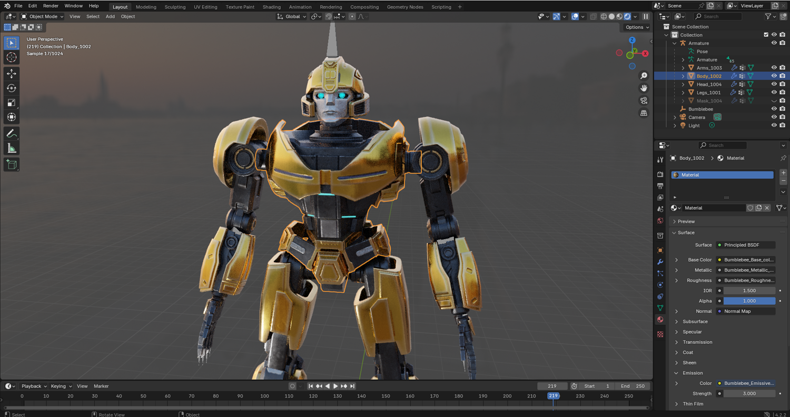Toggle proportional editing in the header
The height and width of the screenshot is (417, 790).
(352, 16)
